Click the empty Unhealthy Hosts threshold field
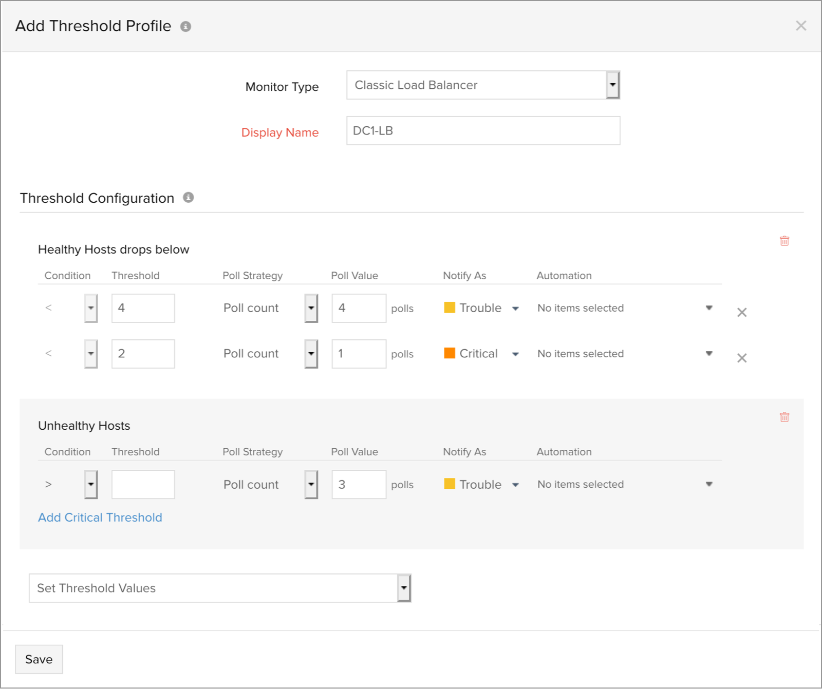 coord(143,485)
